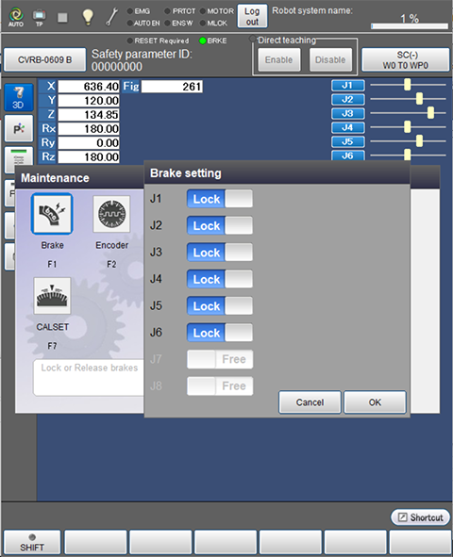Toggle the J1 brake Lock switch
This screenshot has height=557, width=453.
tap(220, 199)
